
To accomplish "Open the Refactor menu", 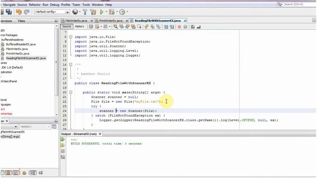I will click(x=35, y=4).
